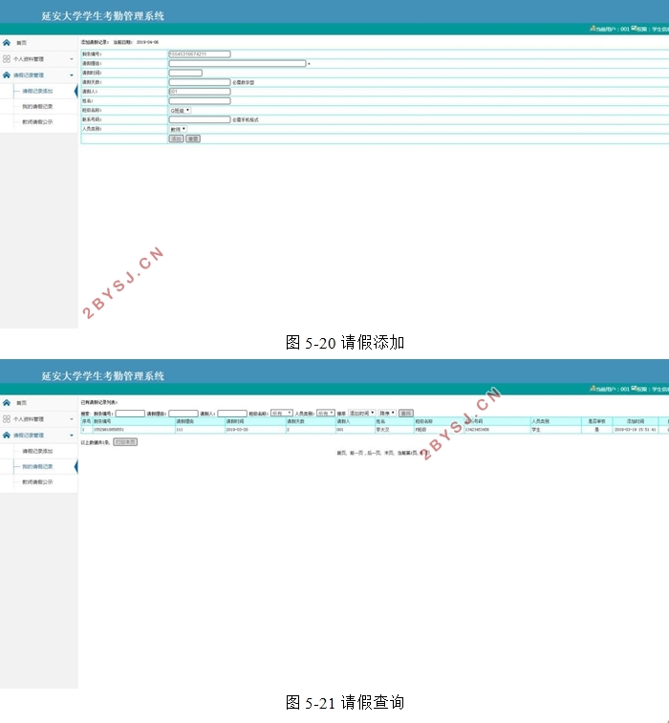The width and height of the screenshot is (669, 723).
Task: Click the 请假记录管理 house icon in the 图 5-21 sidebar
Action: point(7,435)
